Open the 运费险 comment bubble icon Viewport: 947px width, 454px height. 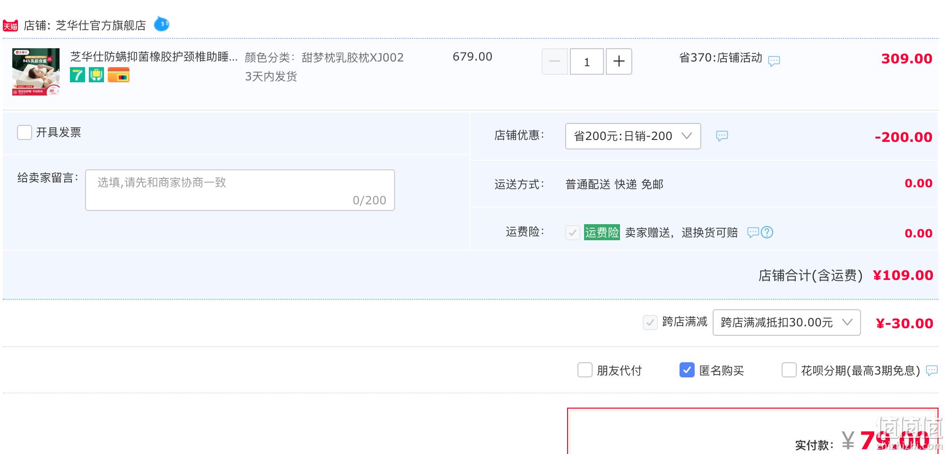click(753, 232)
